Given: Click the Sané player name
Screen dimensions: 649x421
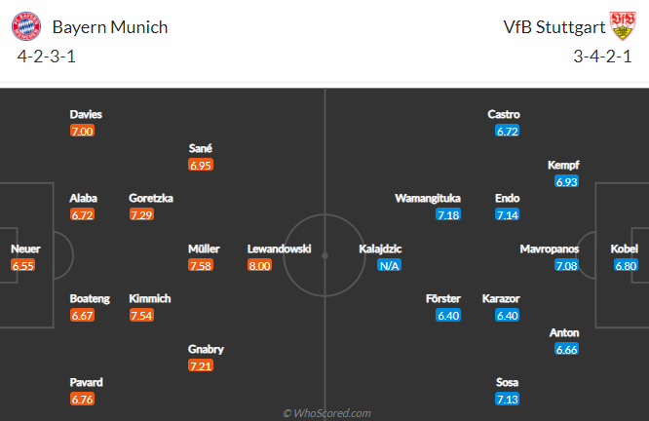Looking at the screenshot, I should [x=202, y=148].
